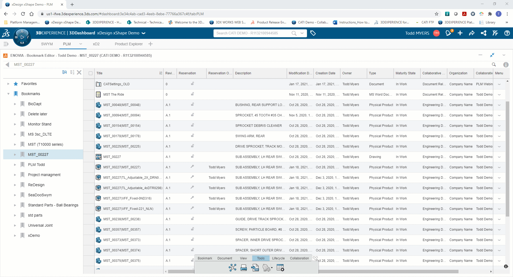
Task: Click the Share arrow icon in top bar
Action: (x=472, y=33)
